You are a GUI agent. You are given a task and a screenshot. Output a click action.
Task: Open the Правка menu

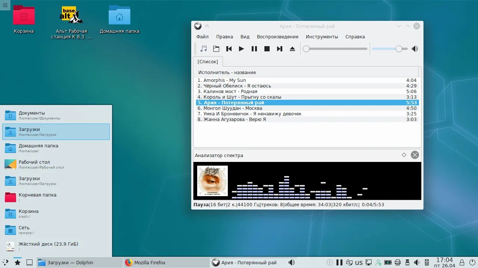click(x=224, y=37)
